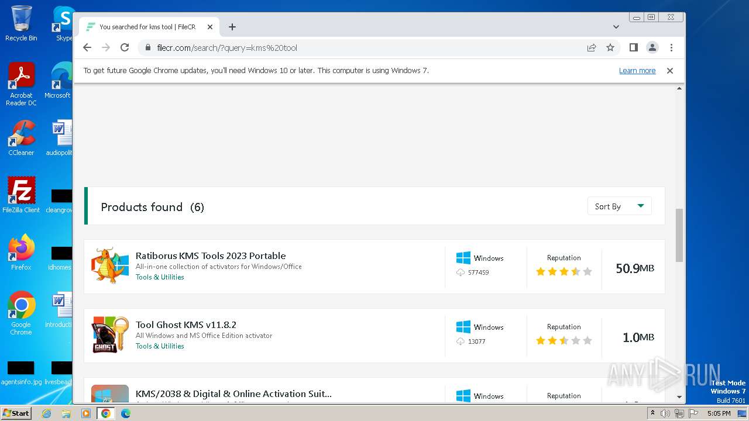The height and width of the screenshot is (421, 749).
Task: Open Firefox desktop shortcut
Action: coord(21,253)
